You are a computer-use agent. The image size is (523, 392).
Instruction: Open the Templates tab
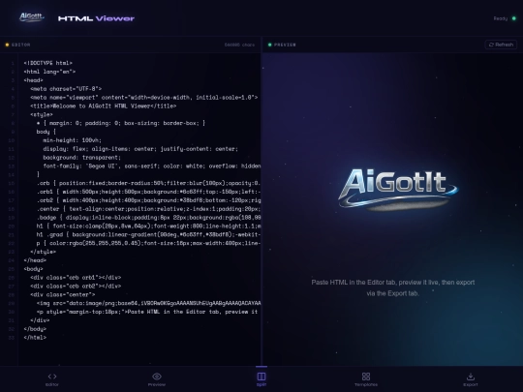pyautogui.click(x=366, y=379)
